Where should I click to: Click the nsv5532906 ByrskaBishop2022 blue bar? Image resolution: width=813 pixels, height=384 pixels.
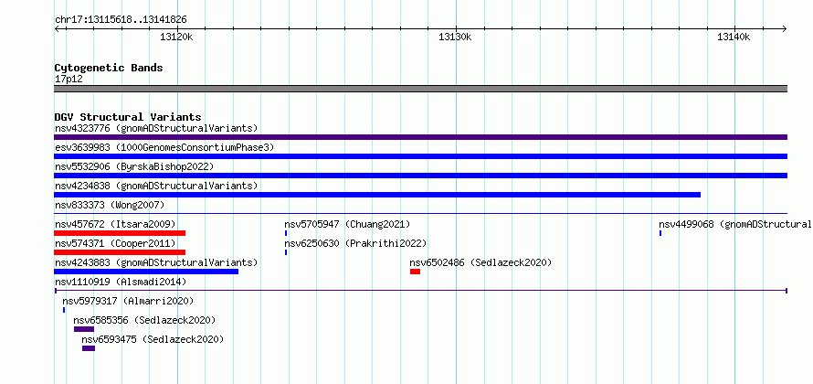[420, 176]
